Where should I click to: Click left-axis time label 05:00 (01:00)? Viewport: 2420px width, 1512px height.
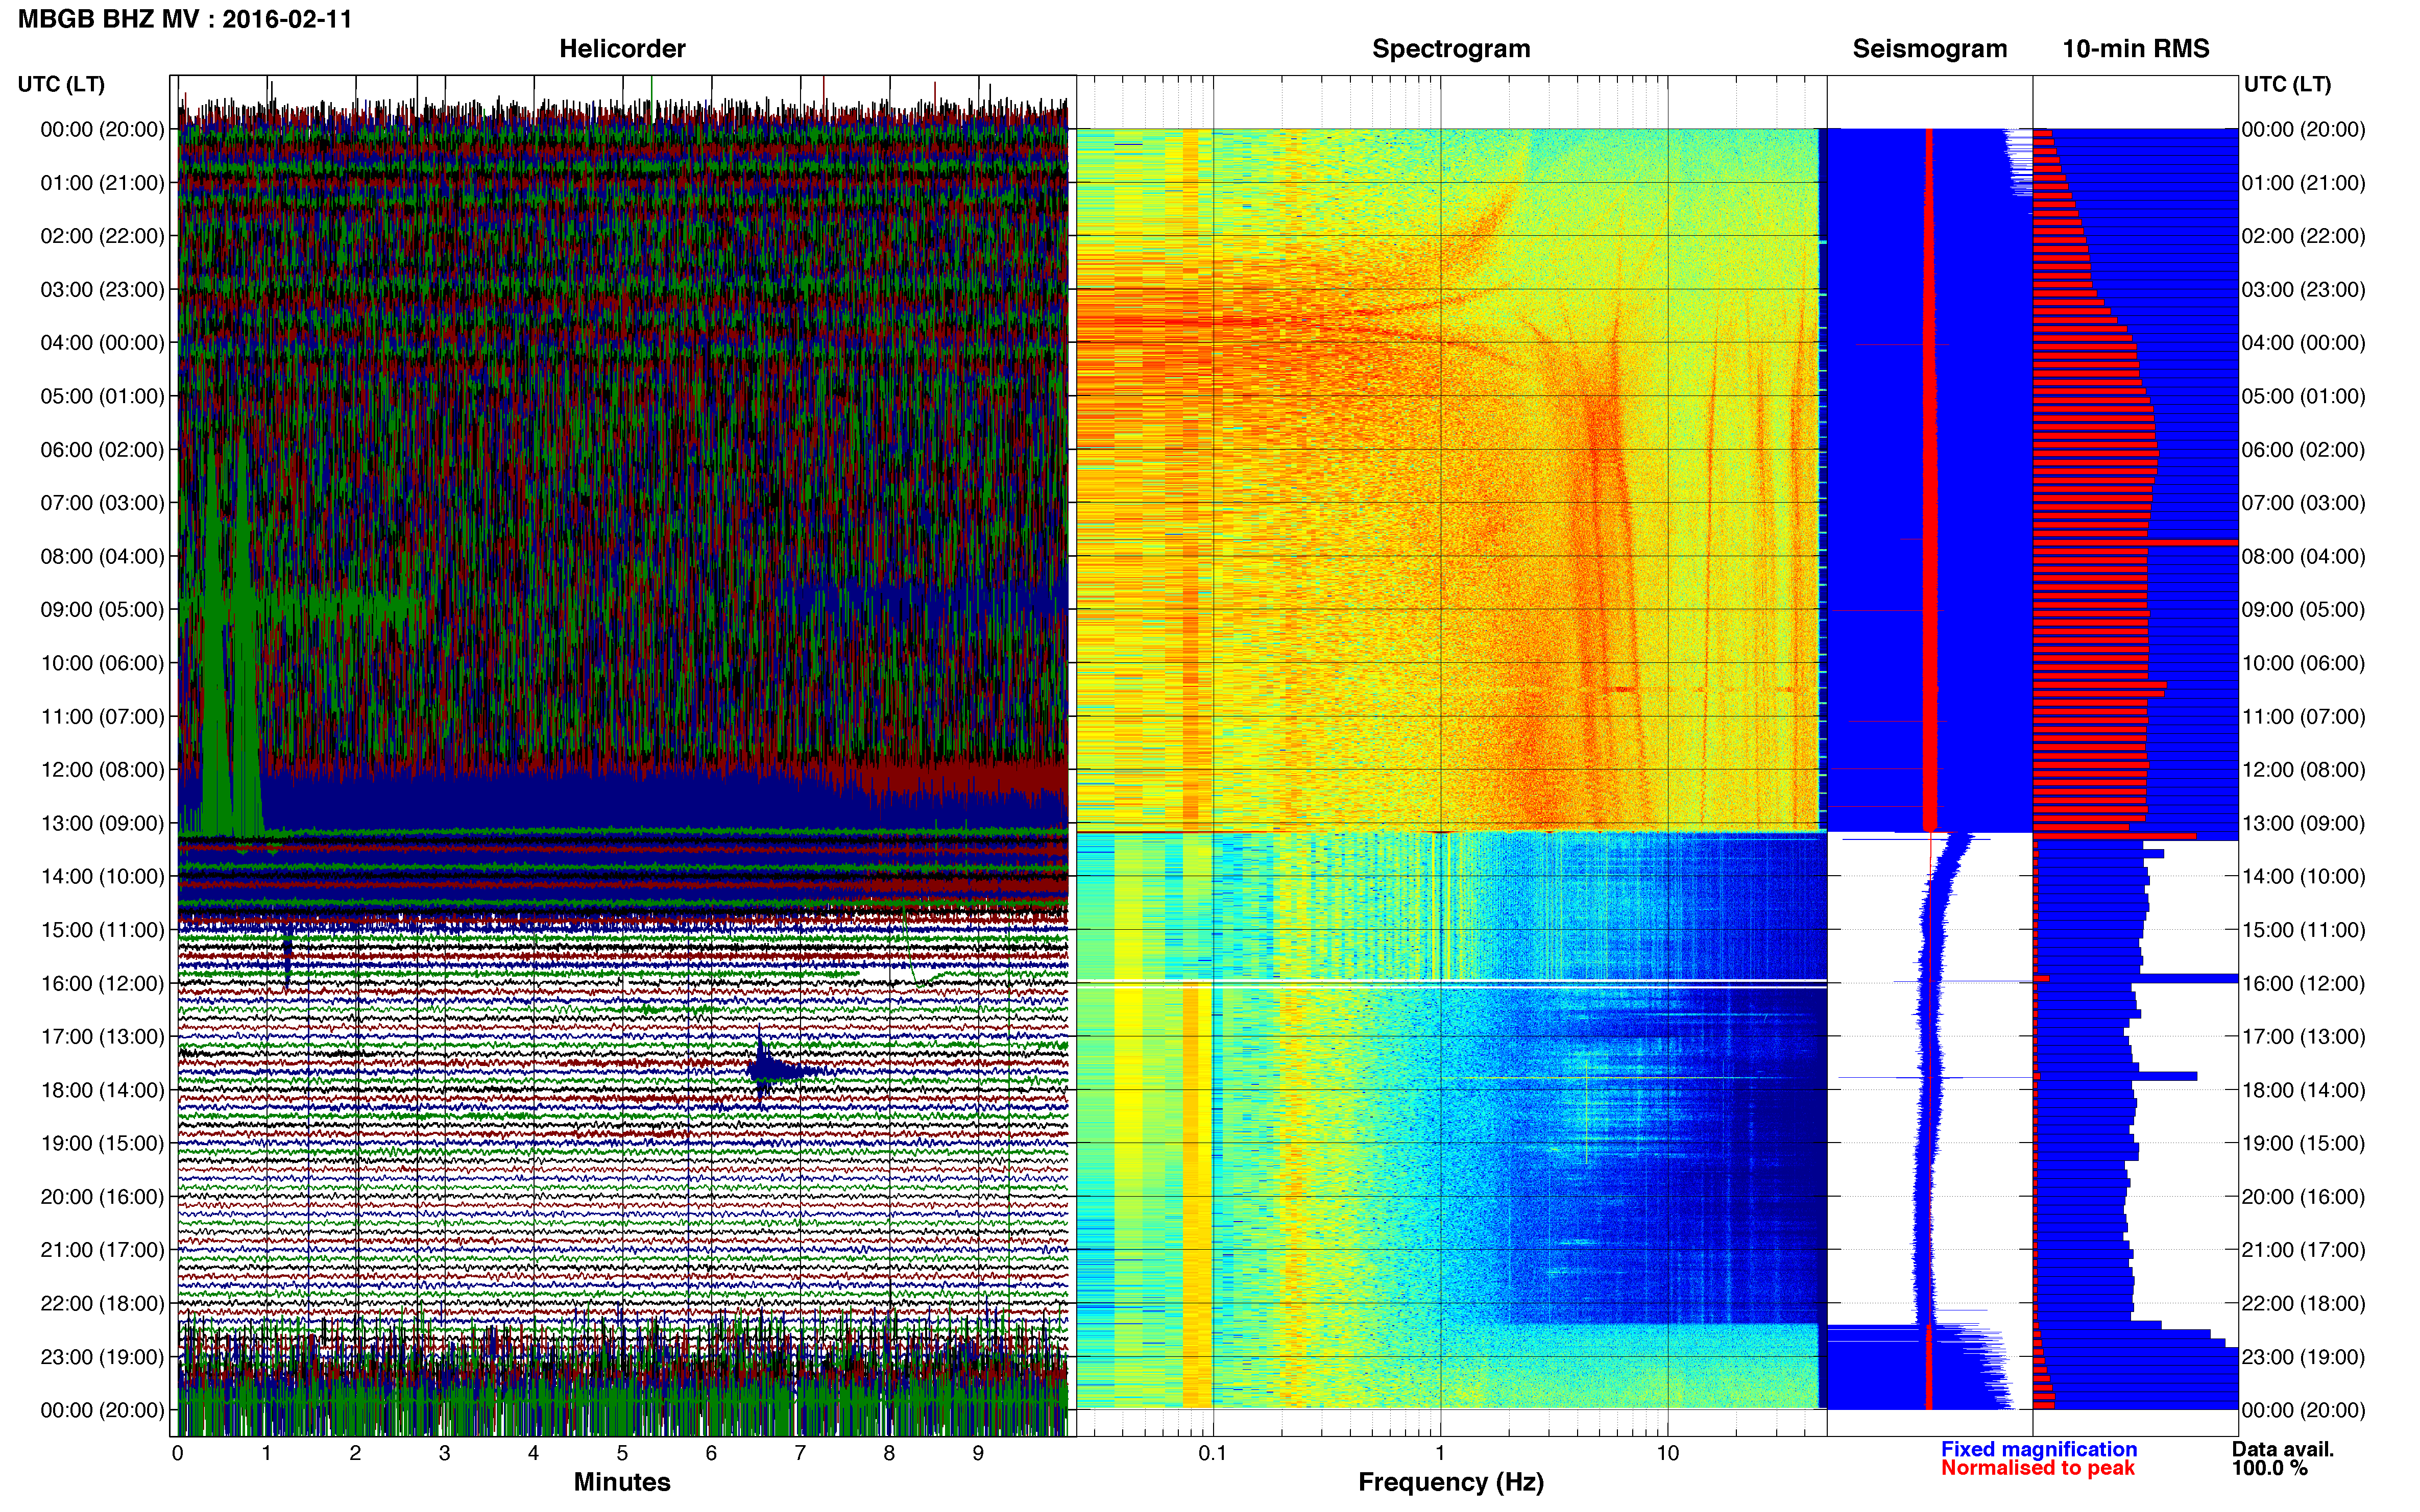102,396
